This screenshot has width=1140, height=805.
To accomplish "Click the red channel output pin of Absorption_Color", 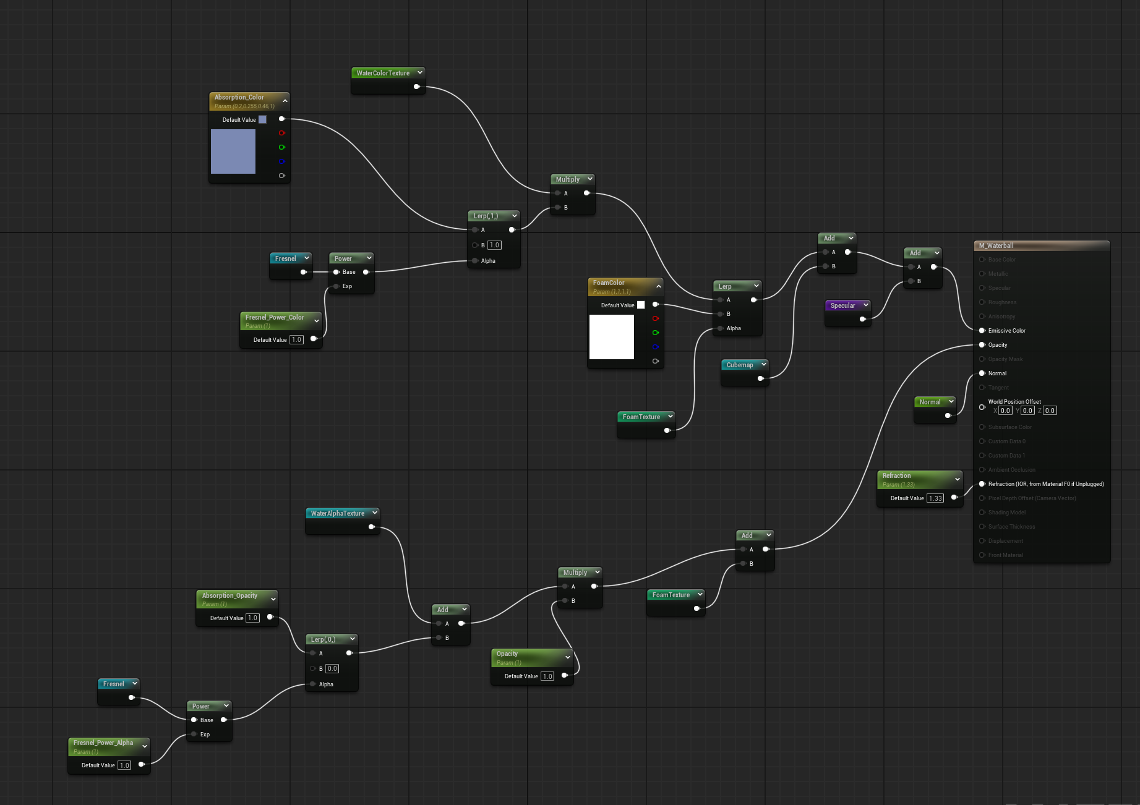I will tap(282, 133).
